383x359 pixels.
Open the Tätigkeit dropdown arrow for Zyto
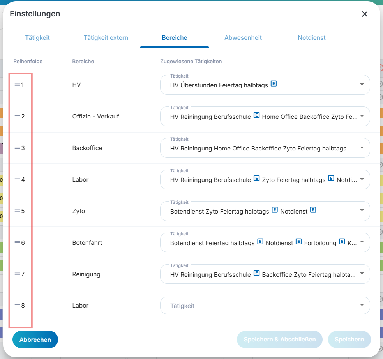pos(362,210)
